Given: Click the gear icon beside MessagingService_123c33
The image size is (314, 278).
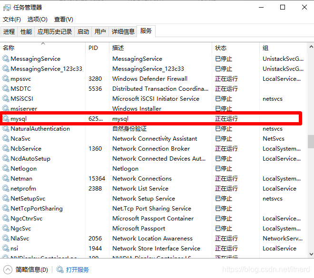Looking at the screenshot, I should (6, 68).
